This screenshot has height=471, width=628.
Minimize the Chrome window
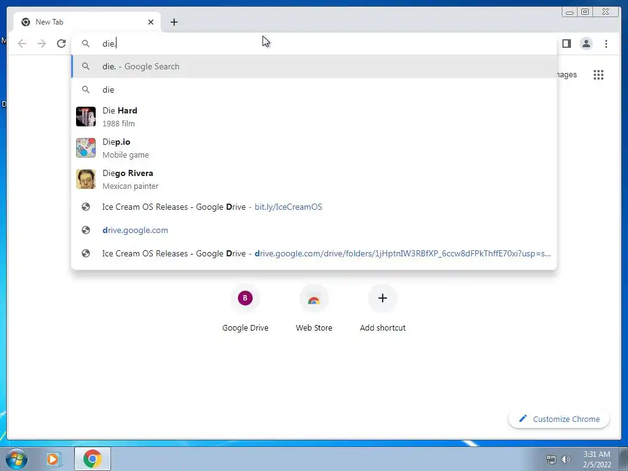570,12
